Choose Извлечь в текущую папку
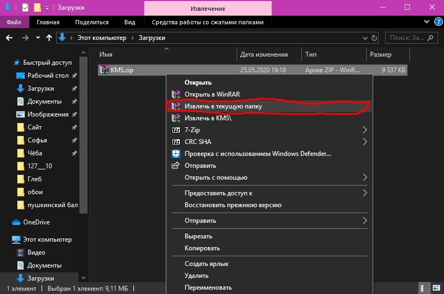The width and height of the screenshot is (444, 294). 270,106
